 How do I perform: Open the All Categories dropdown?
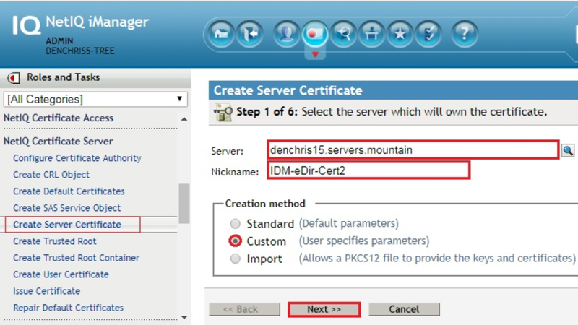pos(95,99)
